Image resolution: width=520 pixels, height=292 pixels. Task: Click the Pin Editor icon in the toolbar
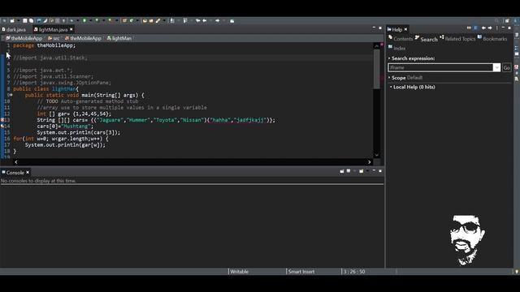coord(232,21)
